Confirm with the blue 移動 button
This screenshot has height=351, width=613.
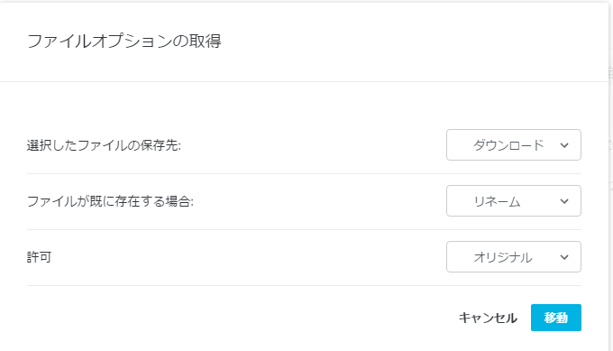tap(556, 318)
